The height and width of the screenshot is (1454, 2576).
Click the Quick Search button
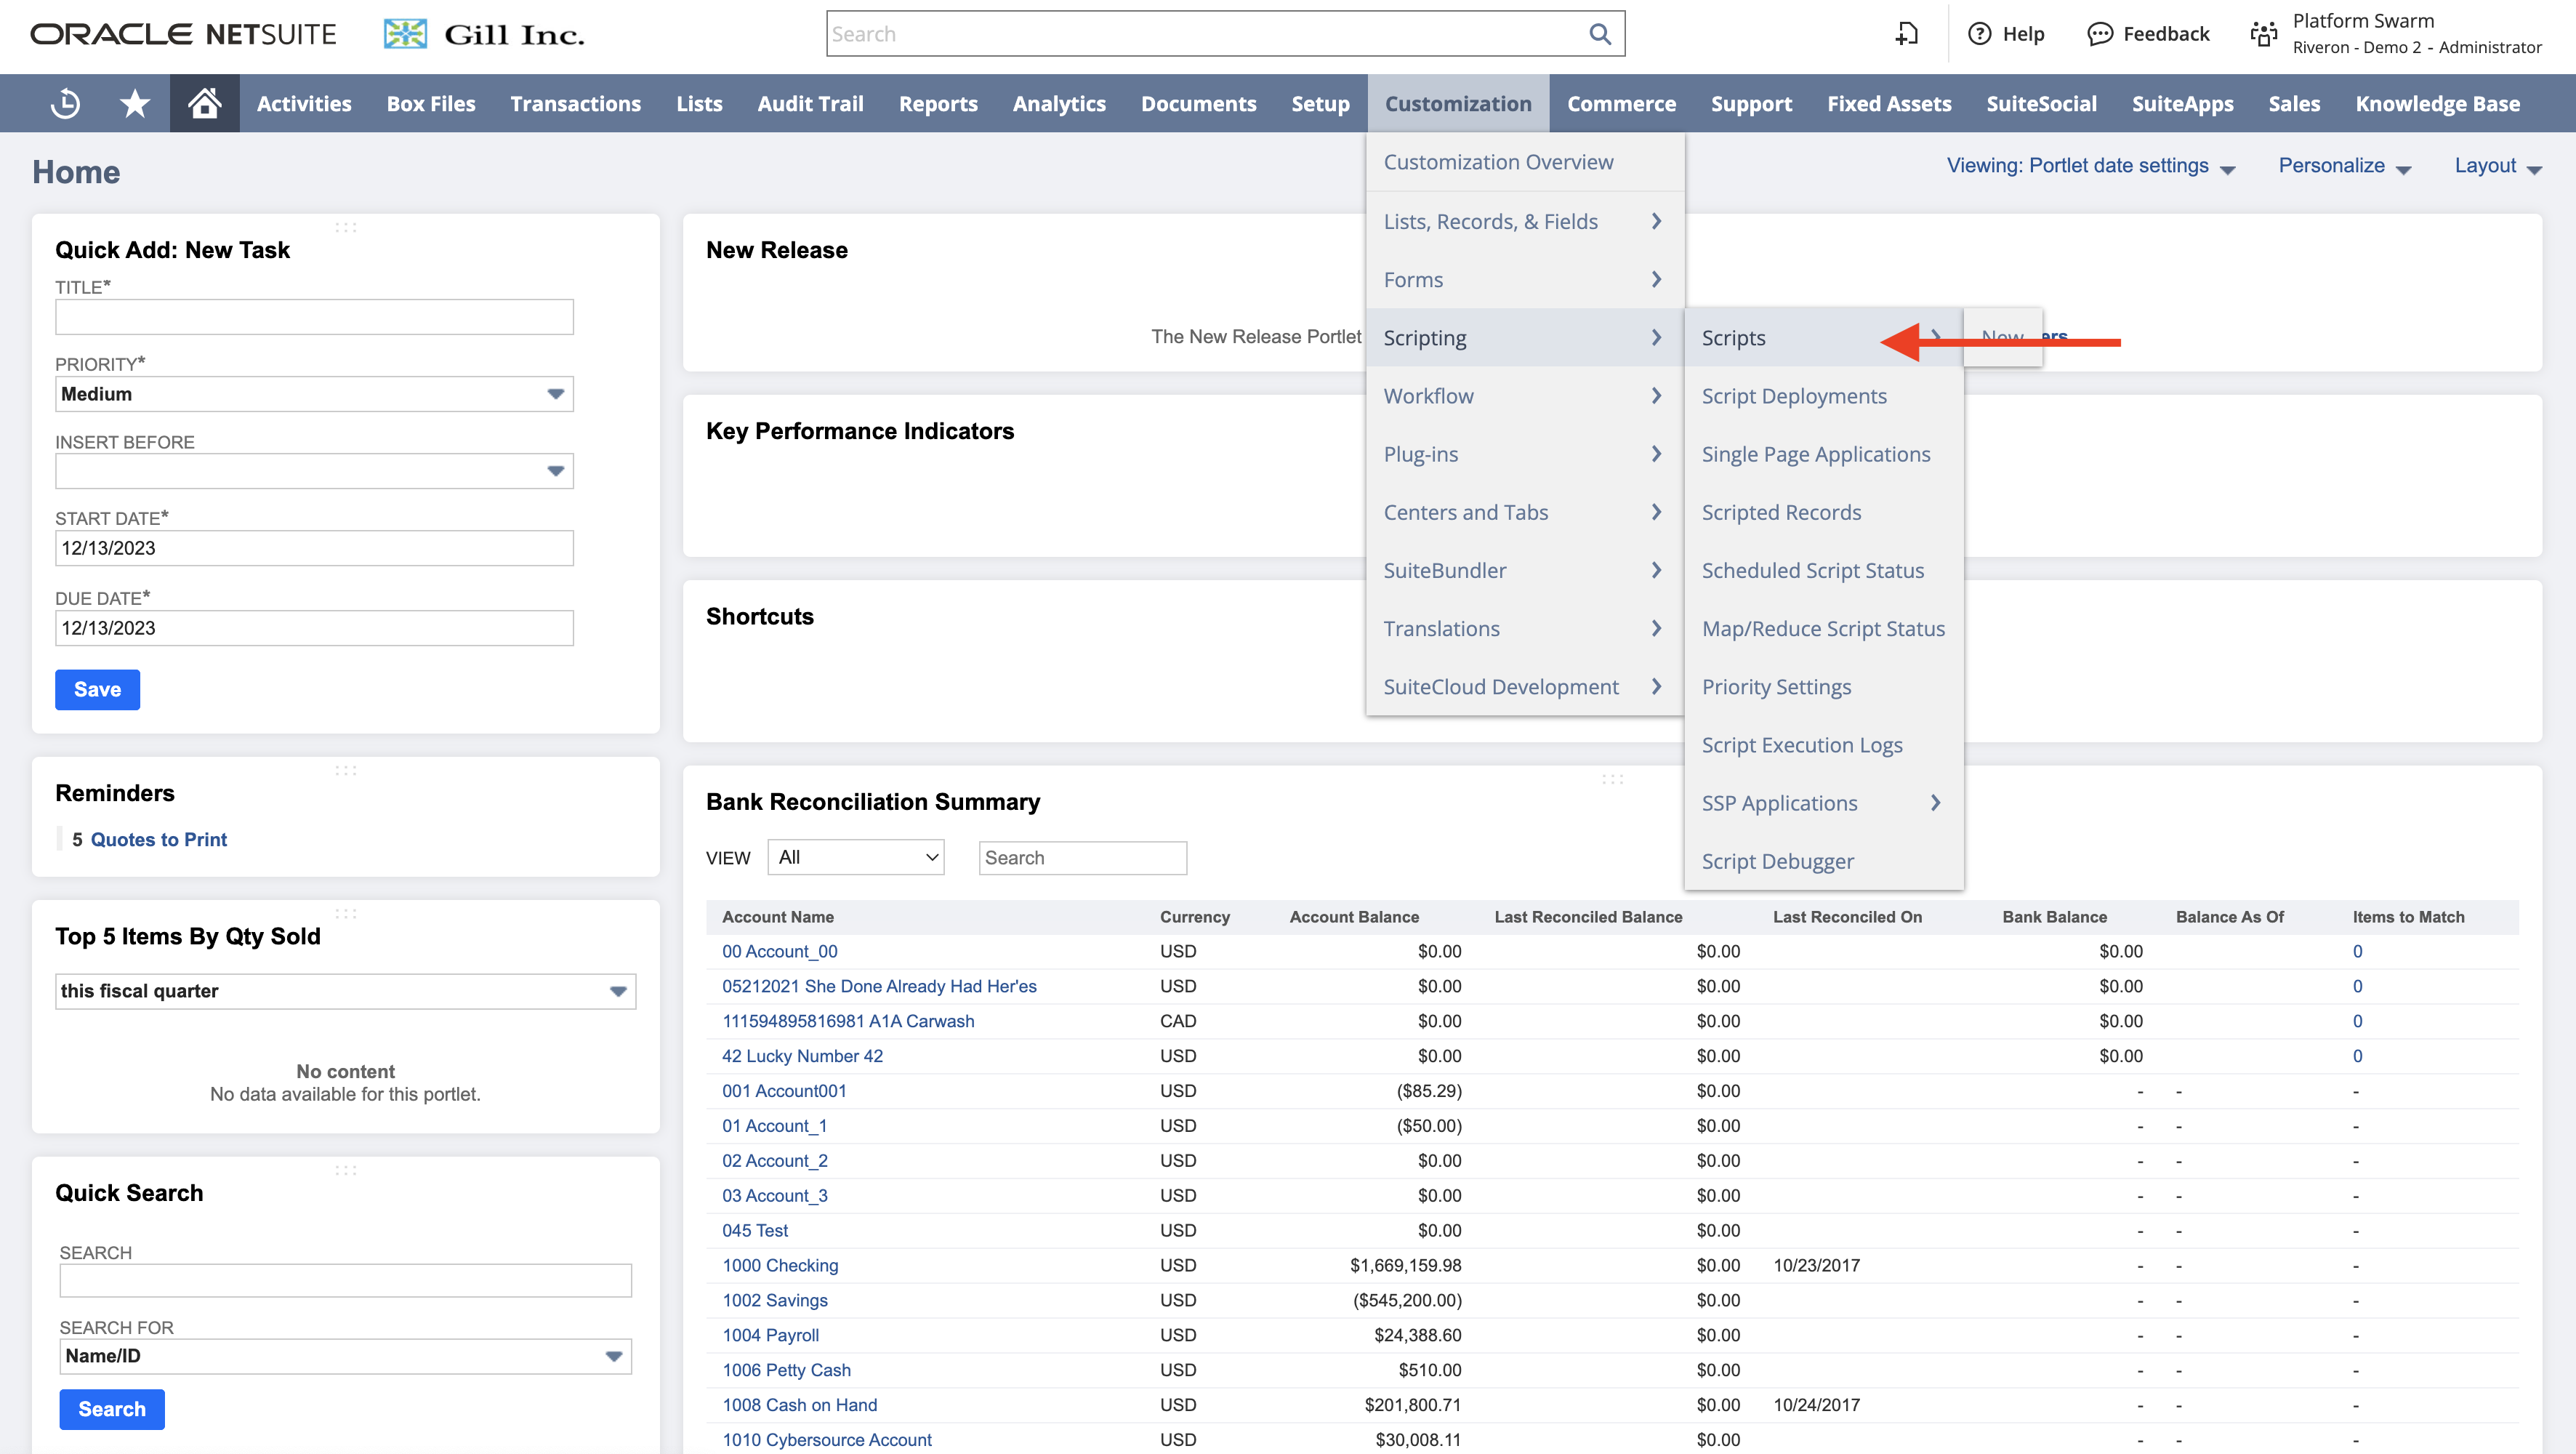click(x=112, y=1409)
